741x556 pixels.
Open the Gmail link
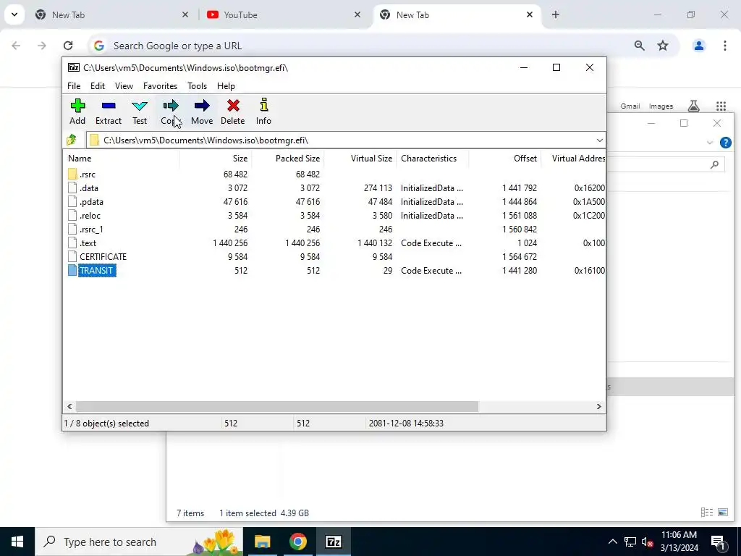(630, 106)
